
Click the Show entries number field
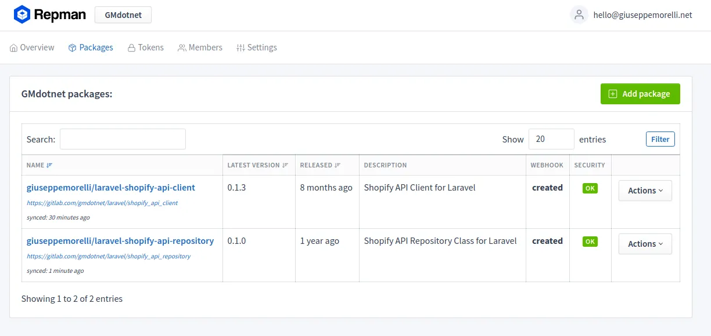(551, 139)
